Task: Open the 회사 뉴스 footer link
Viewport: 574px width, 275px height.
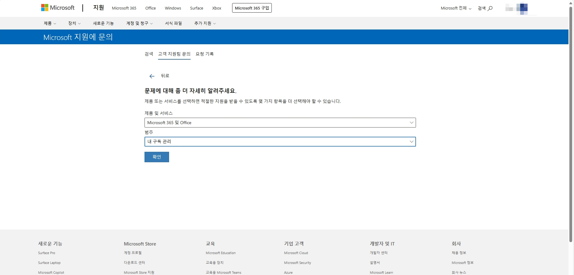Action: pyautogui.click(x=459, y=273)
